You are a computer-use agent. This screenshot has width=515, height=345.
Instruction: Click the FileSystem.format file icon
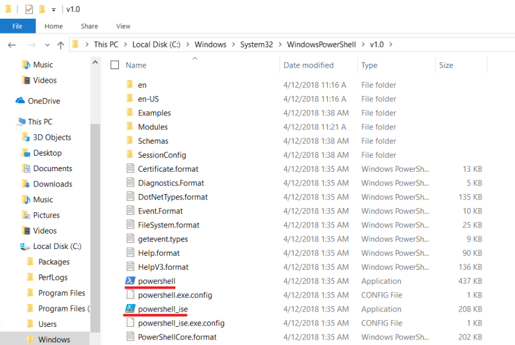[130, 225]
